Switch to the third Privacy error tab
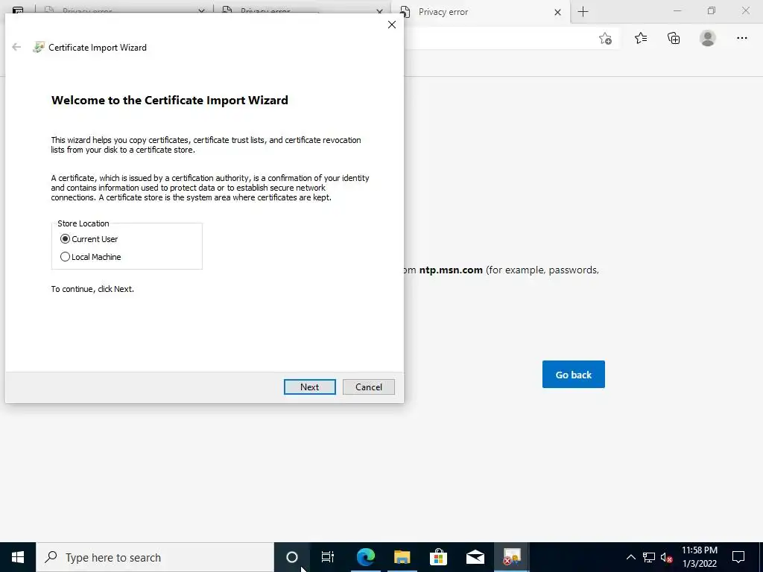Image resolution: width=763 pixels, height=572 pixels. (x=481, y=12)
